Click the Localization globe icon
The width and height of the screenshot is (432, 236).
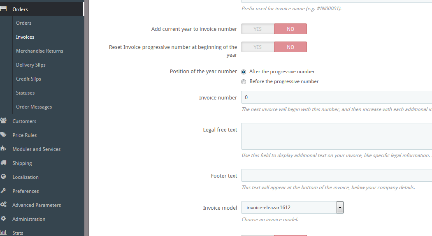(3, 177)
